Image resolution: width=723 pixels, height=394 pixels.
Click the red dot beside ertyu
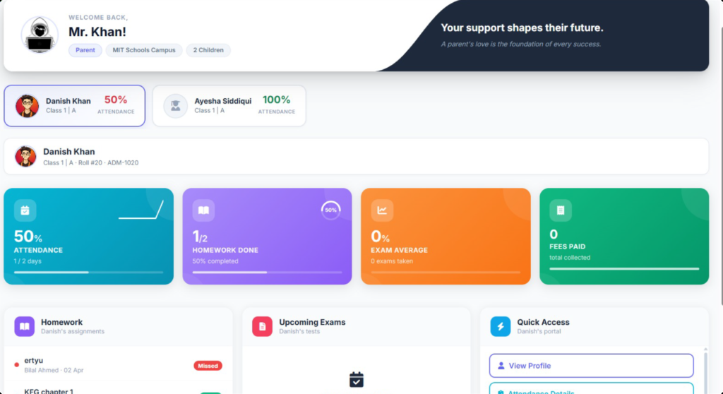tap(17, 365)
